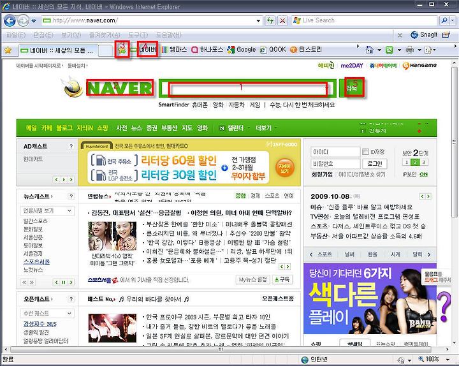Click the Naver winged hat mascot
The height and width of the screenshot is (366, 459).
click(x=73, y=86)
